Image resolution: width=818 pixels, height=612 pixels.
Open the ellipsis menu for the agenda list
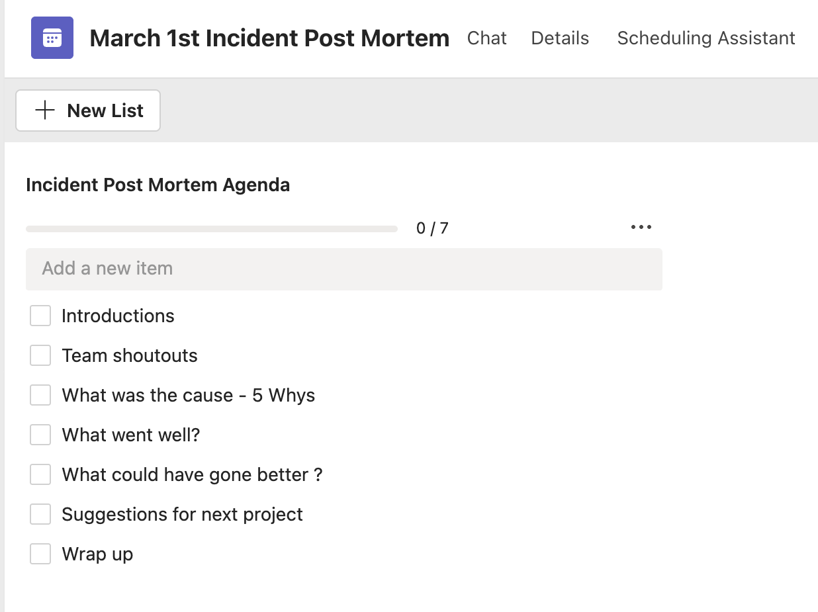point(640,227)
